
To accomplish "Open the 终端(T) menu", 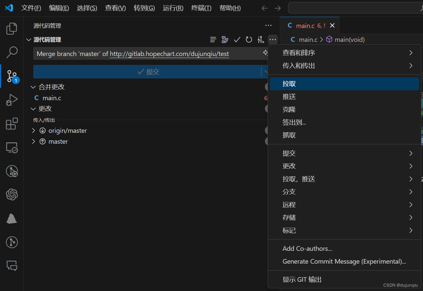I will coord(201,8).
